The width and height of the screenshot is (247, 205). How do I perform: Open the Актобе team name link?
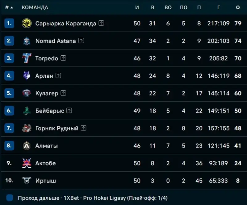[x=45, y=163]
